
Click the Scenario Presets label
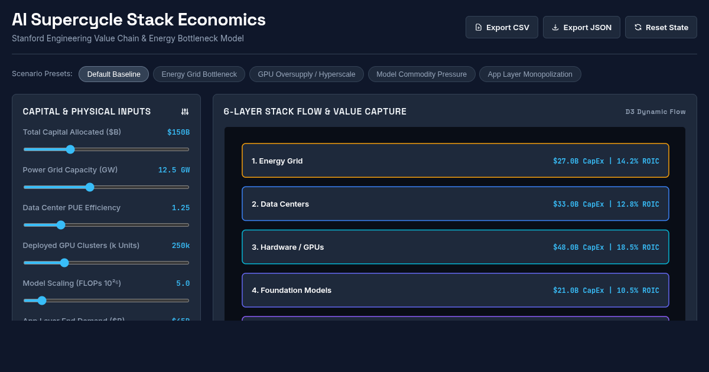click(42, 74)
